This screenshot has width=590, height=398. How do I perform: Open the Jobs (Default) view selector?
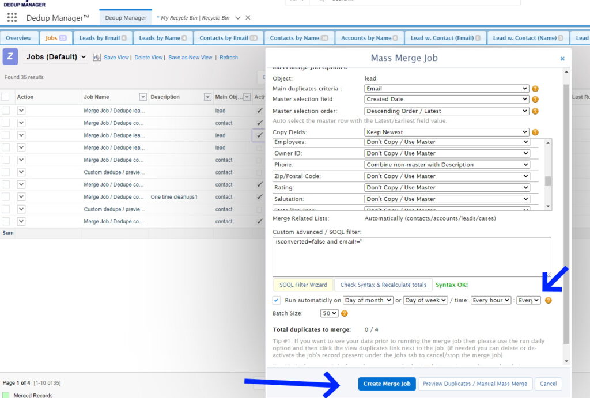56,57
